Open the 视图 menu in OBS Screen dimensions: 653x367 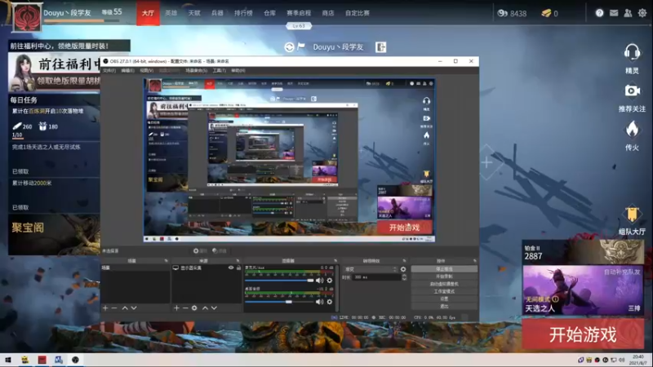146,71
